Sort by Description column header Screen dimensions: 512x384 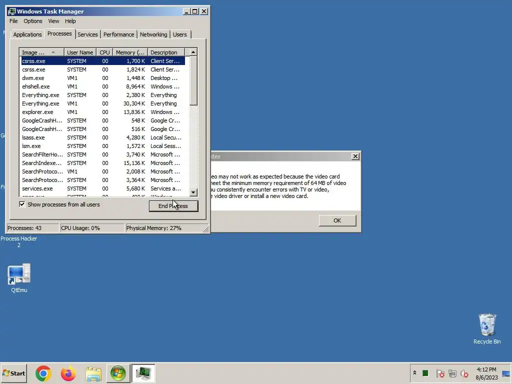166,52
